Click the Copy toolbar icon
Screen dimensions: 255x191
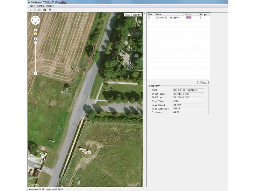35,10
